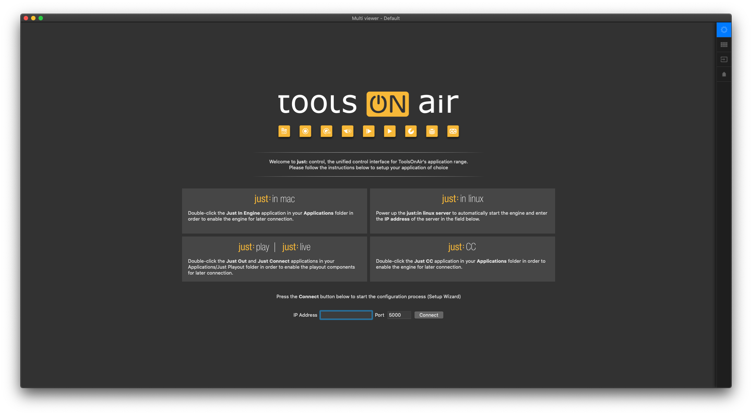Click the 'Multi viewer - Default' window title
Screen dimensions: 752x415
click(x=376, y=18)
